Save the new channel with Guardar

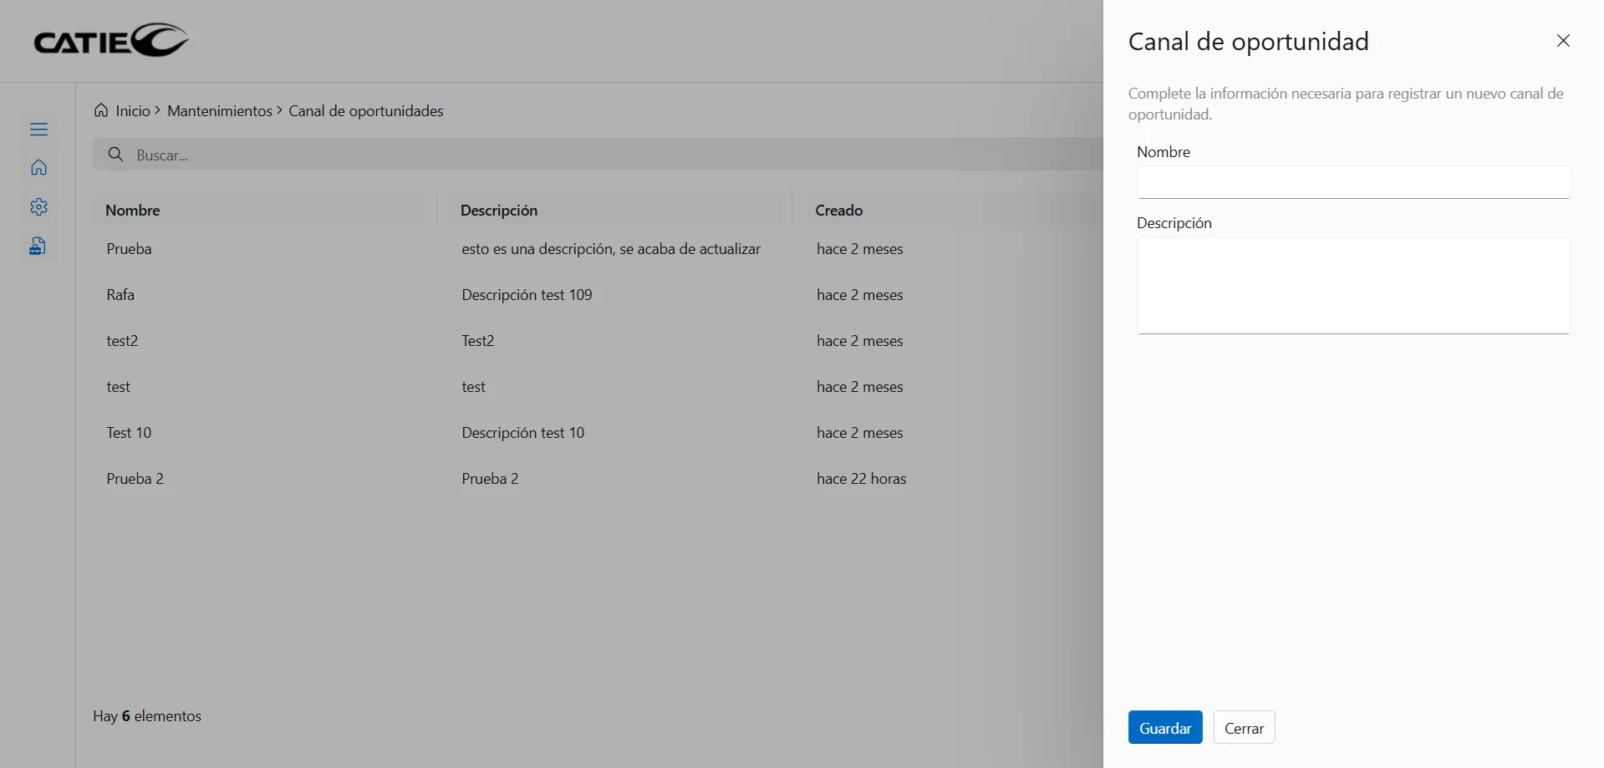[1164, 727]
